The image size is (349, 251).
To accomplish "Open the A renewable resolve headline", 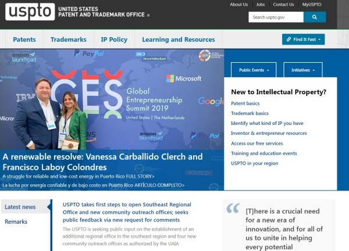I will pyautogui.click(x=102, y=162).
